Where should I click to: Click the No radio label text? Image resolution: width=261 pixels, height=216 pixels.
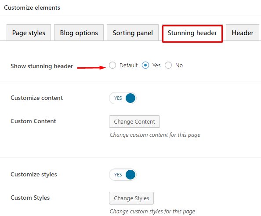pos(179,66)
